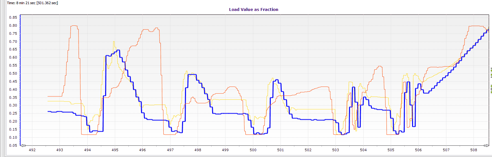Click the 0.40 y-axis label

click(x=13, y=89)
